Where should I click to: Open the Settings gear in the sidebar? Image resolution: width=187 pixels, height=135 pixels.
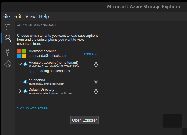8,64
